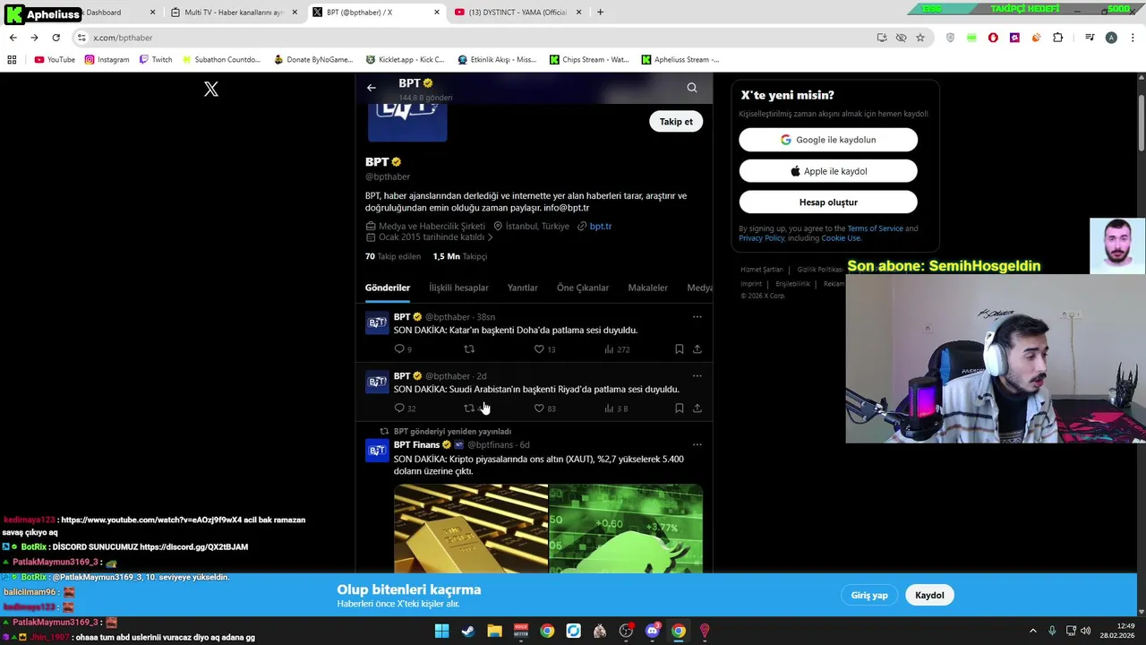This screenshot has width=1146, height=645.
Task: Open File Explorer from the taskbar
Action: 494,631
